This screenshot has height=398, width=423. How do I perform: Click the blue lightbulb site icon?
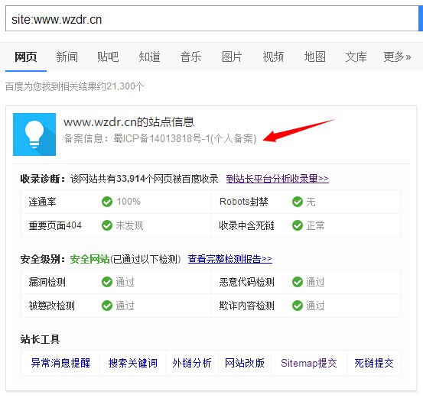pos(34,134)
